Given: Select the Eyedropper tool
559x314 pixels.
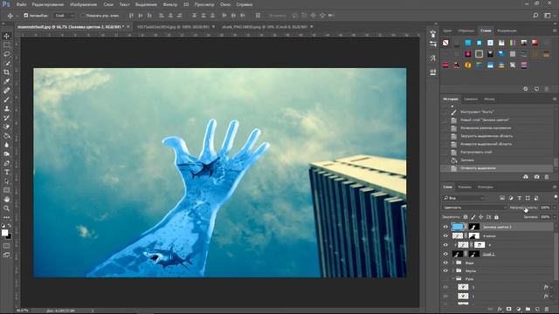Looking at the screenshot, I should point(7,81).
